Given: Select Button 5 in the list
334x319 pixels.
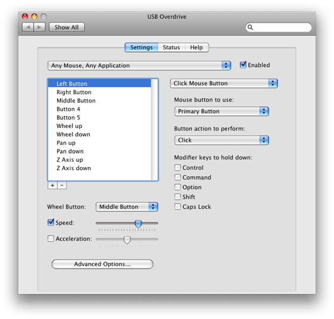Looking at the screenshot, I should pos(99,117).
